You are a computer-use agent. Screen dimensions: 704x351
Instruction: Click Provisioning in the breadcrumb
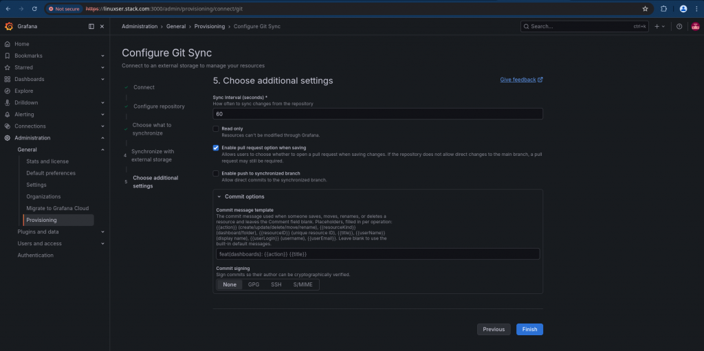[x=210, y=27]
